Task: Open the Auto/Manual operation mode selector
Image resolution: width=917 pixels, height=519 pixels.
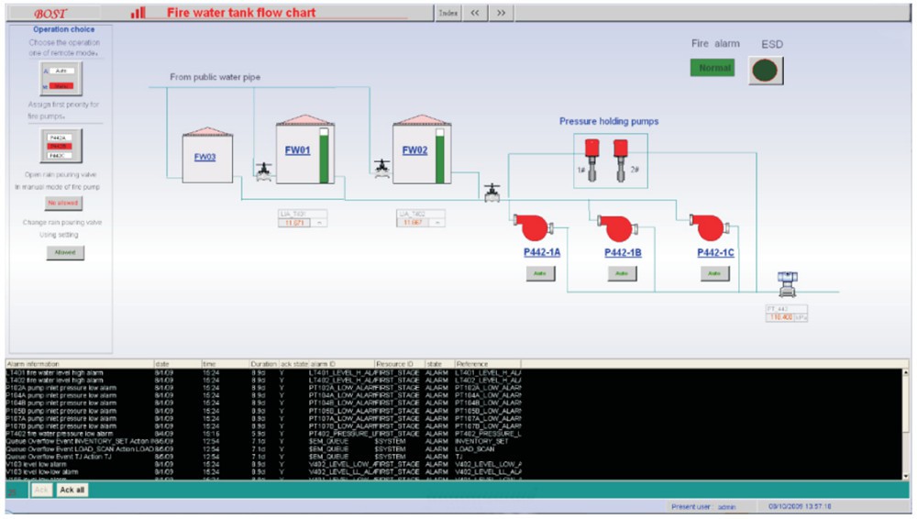Action: [61, 79]
